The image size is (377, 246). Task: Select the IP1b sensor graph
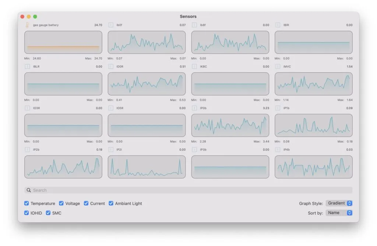[314, 125]
